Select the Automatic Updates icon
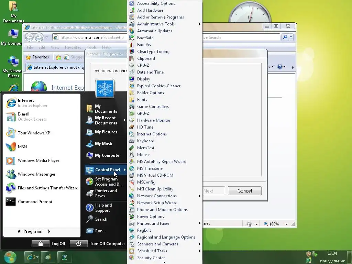This screenshot has width=352, height=264. click(x=132, y=31)
